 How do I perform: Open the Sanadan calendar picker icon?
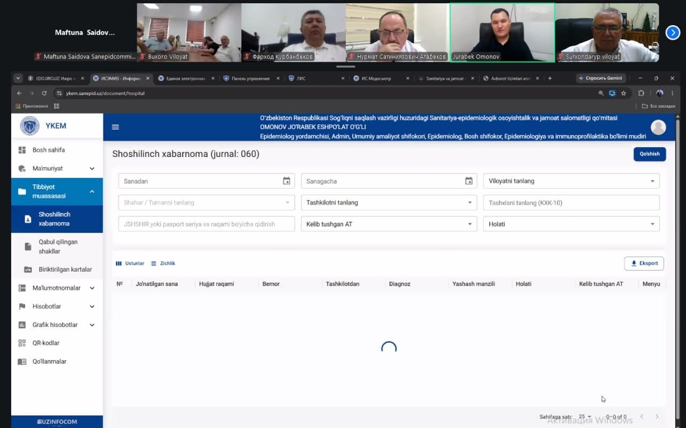287,181
